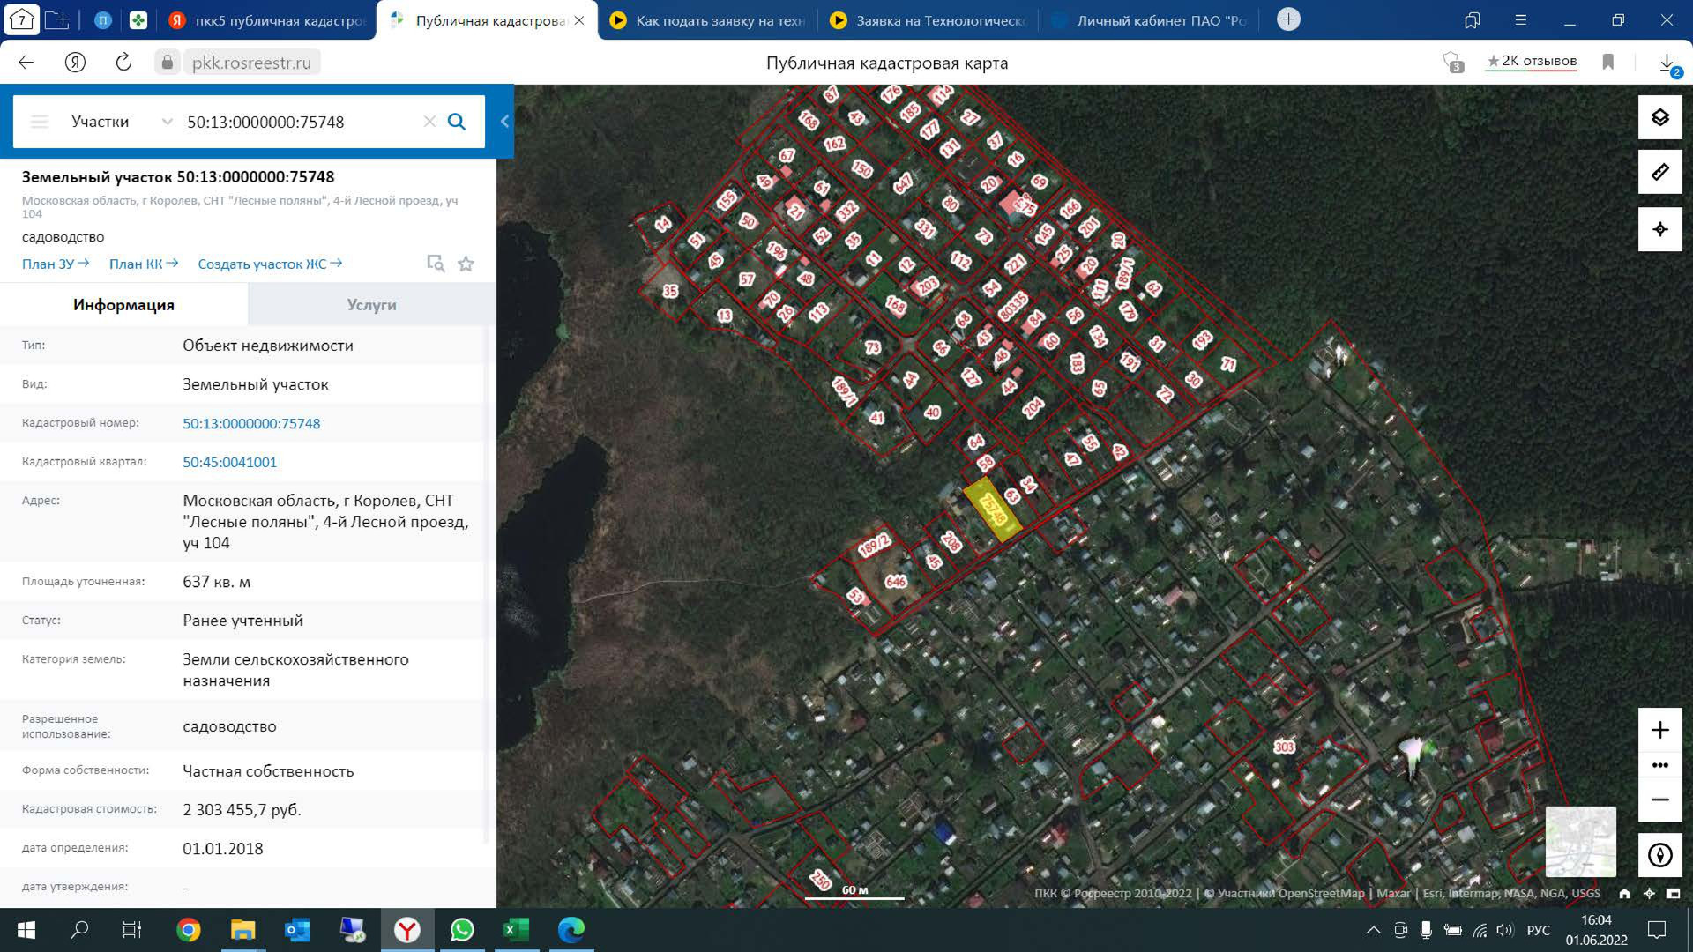Image resolution: width=1693 pixels, height=952 pixels.
Task: Select the ruler measurement tool
Action: coord(1659,173)
